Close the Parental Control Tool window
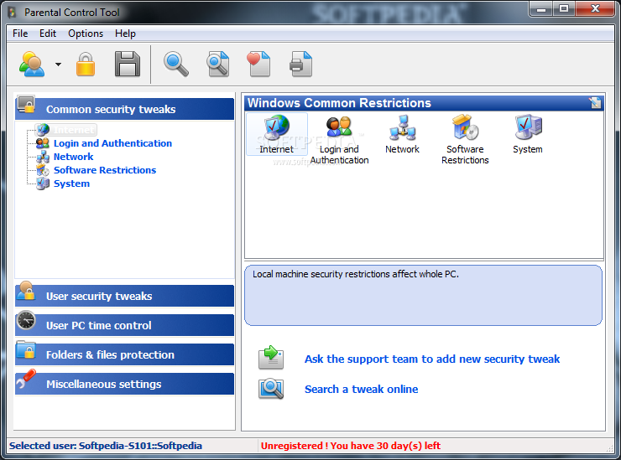Screen dimensions: 621x460 pyautogui.click(x=595, y=8)
